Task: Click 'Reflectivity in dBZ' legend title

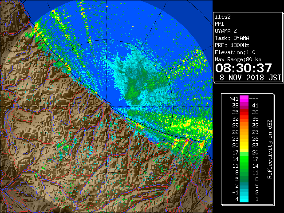Action: coord(270,149)
